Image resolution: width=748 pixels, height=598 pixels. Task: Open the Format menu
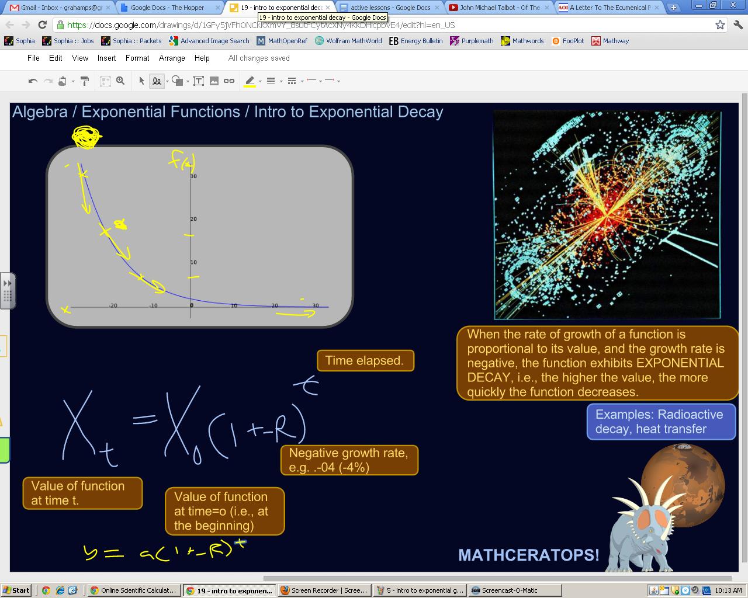coord(137,58)
